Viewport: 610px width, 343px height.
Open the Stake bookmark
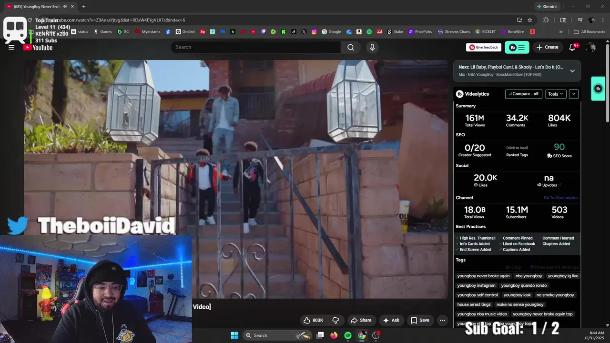pyautogui.click(x=395, y=32)
